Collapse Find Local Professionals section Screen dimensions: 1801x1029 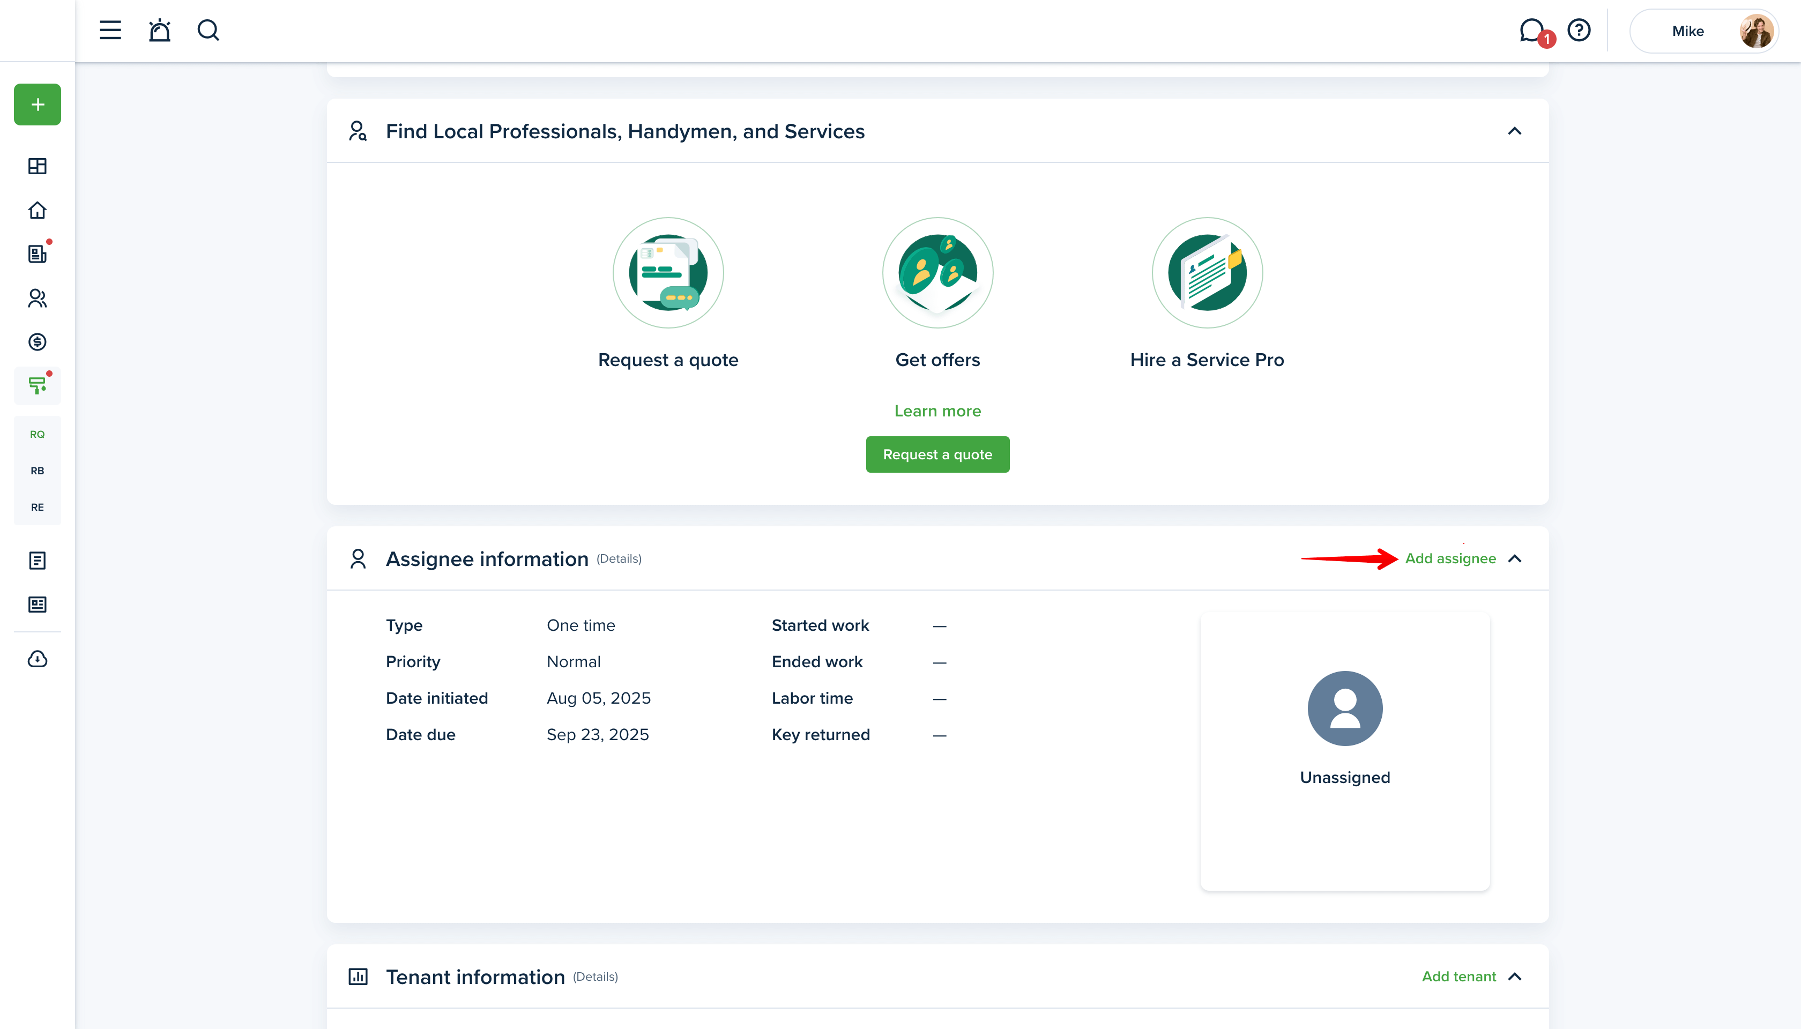[1514, 131]
